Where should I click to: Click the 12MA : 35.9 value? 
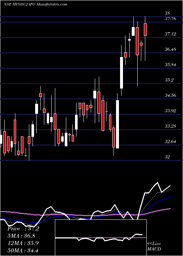click(23, 243)
